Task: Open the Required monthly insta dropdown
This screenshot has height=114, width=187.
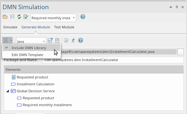Action: 53,18
